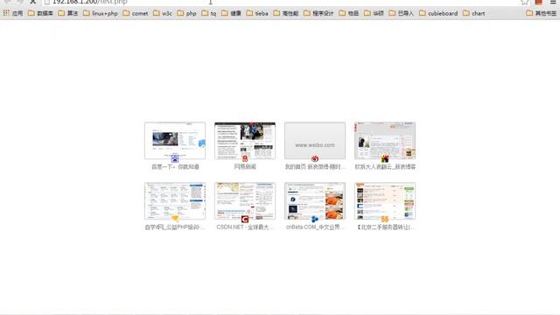Click the orange 58 favicon
This screenshot has height=315, width=560.
point(385,219)
